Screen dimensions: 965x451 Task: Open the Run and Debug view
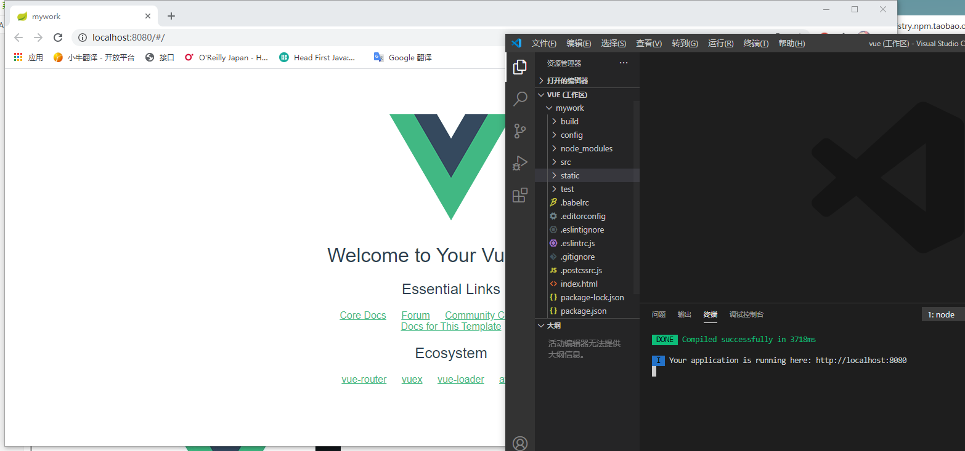coord(520,163)
